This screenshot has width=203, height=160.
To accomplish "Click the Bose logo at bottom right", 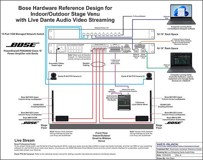I will coord(174,123).
